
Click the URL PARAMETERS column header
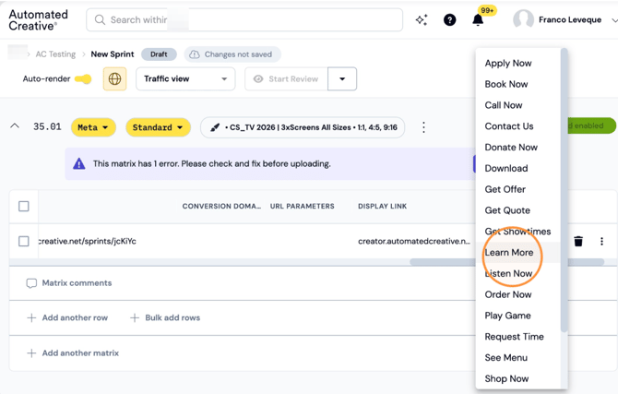pyautogui.click(x=302, y=207)
